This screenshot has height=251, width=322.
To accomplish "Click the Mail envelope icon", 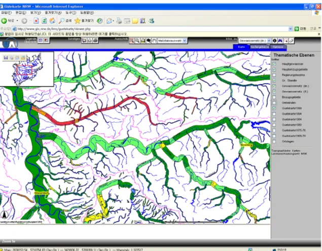I will 109,21.
